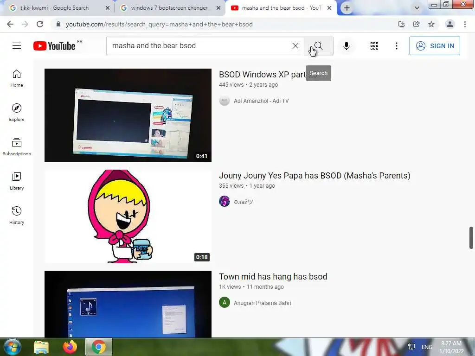Close the tikki kwami tab
The image size is (475, 356).
[108, 8]
